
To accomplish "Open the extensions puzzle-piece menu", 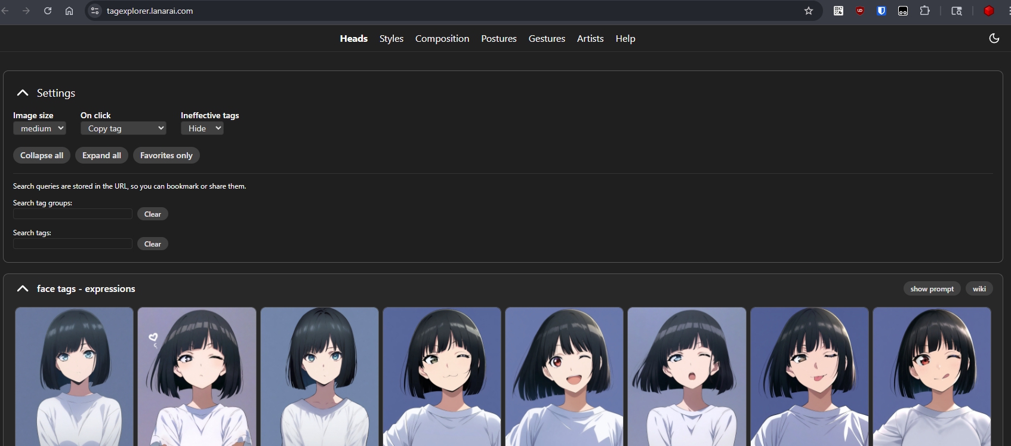I will [925, 11].
